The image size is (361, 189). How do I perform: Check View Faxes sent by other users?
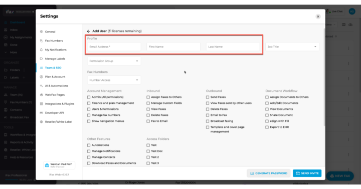click(208, 103)
